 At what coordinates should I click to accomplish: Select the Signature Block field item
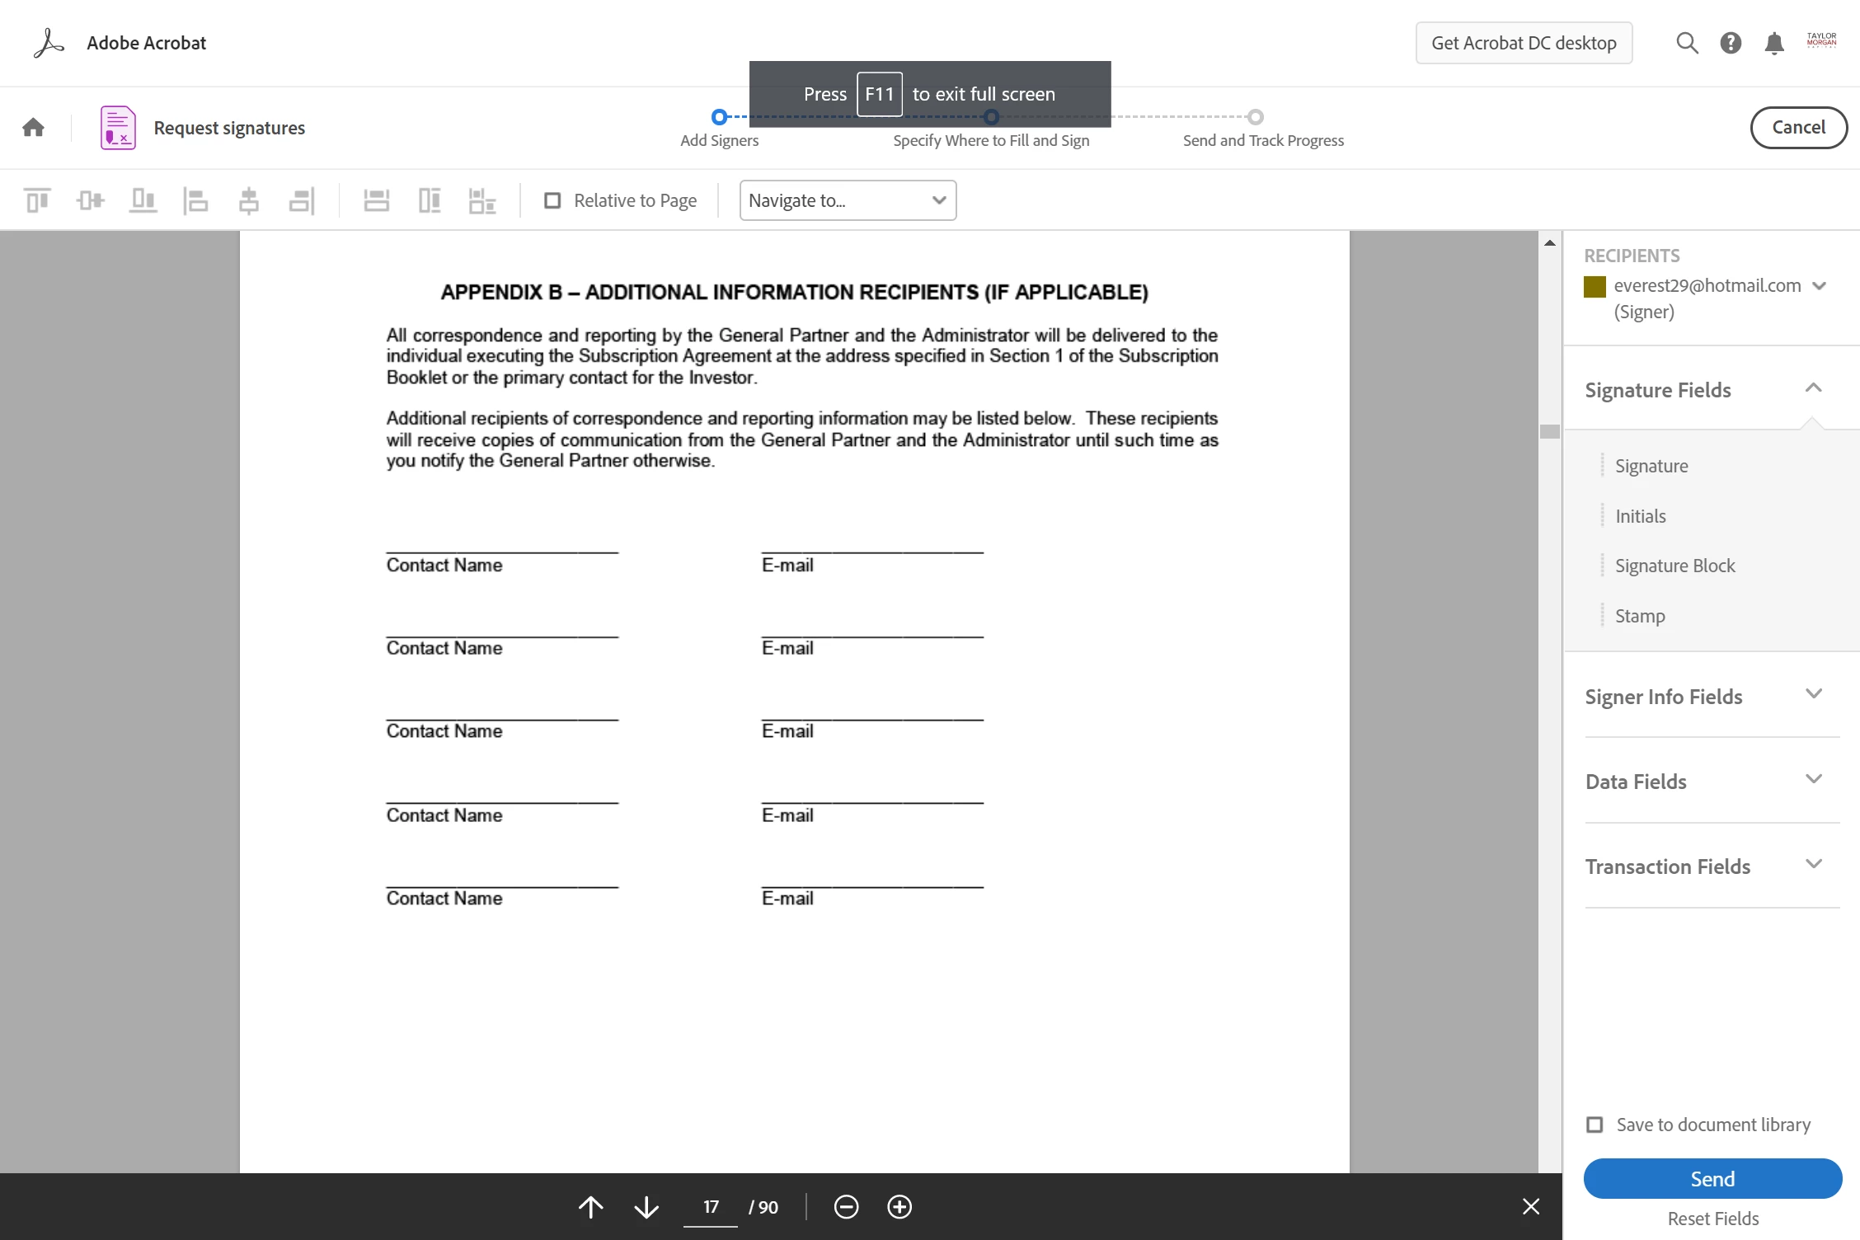click(x=1674, y=566)
